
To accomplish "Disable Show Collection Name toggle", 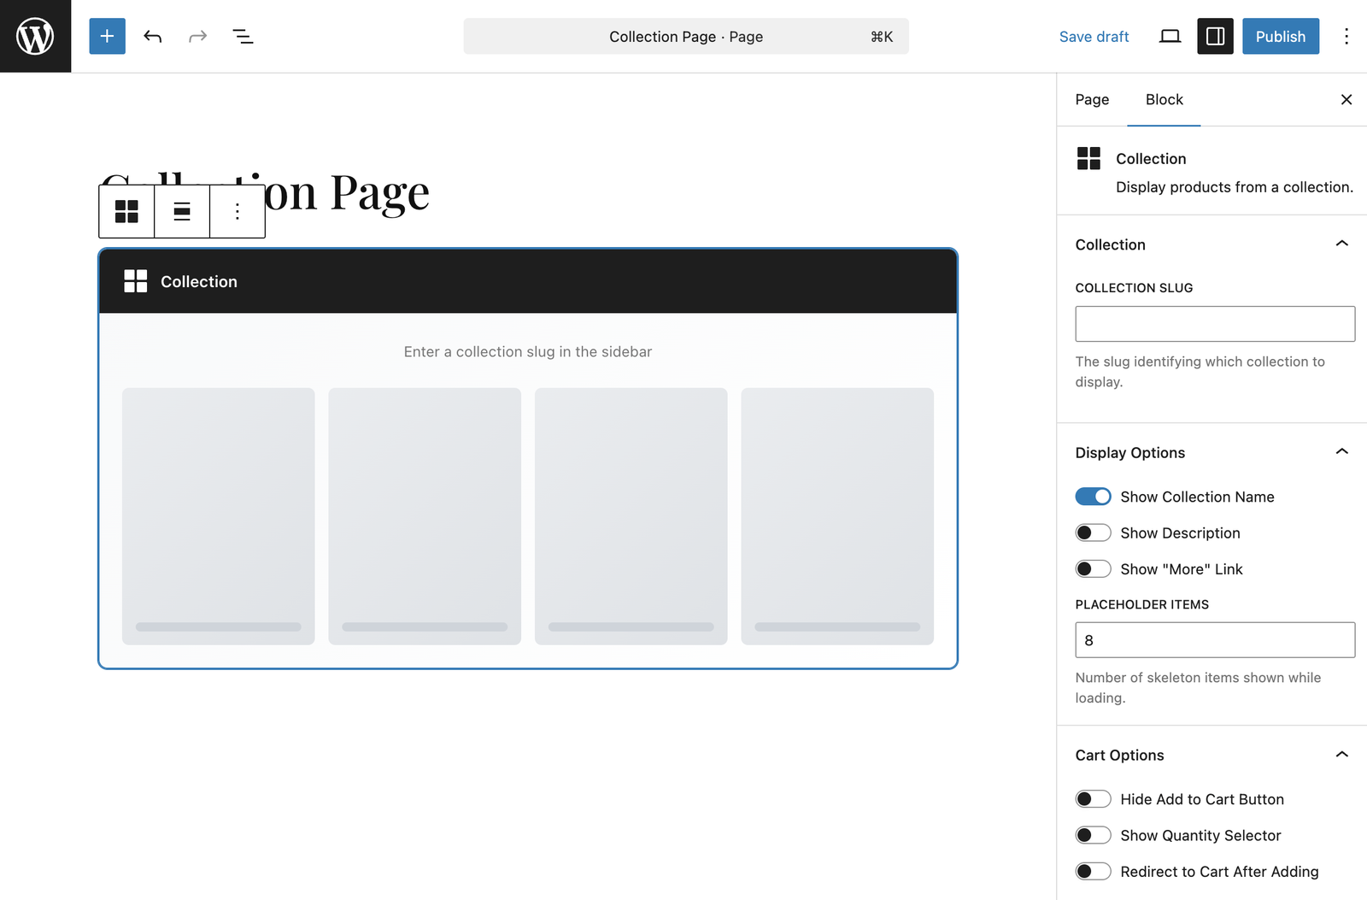I will pos(1093,497).
